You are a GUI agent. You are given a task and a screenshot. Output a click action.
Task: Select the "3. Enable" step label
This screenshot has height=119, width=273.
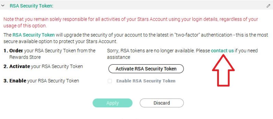click(15, 81)
